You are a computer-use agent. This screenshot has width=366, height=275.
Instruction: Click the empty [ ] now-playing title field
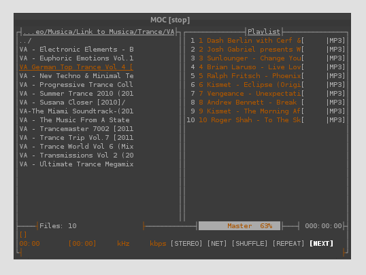pyautogui.click(x=23, y=235)
